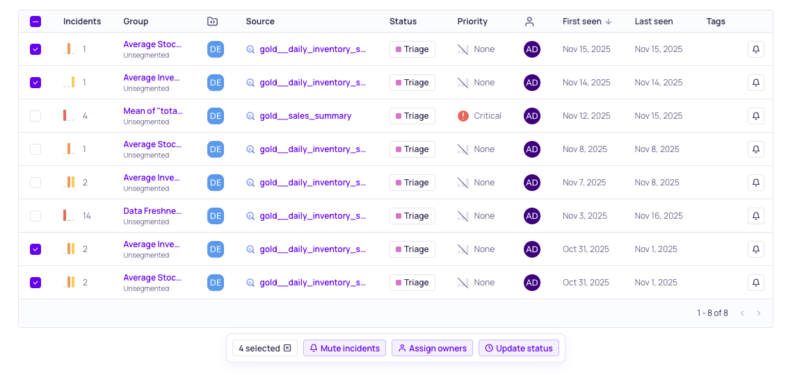The height and width of the screenshot is (375, 786).
Task: Click None priority icon in Nov 7 row
Action: 463,182
